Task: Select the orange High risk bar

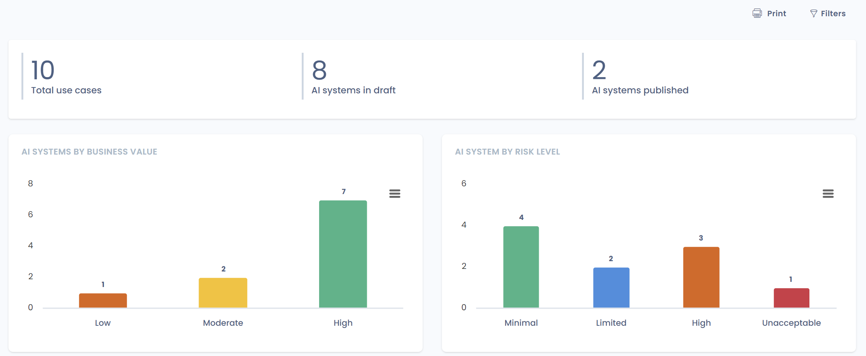Action: coord(701,277)
